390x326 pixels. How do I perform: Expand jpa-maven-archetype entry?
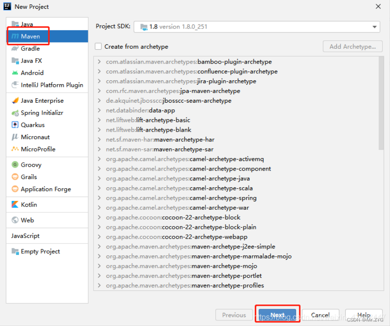pos(99,91)
